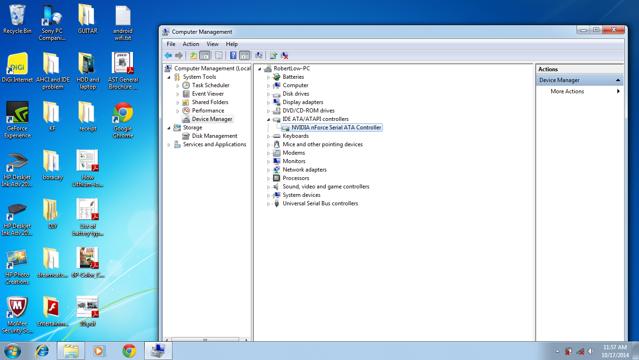Expand the Display adapters category
Screen dimensions: 639x360
coord(269,102)
